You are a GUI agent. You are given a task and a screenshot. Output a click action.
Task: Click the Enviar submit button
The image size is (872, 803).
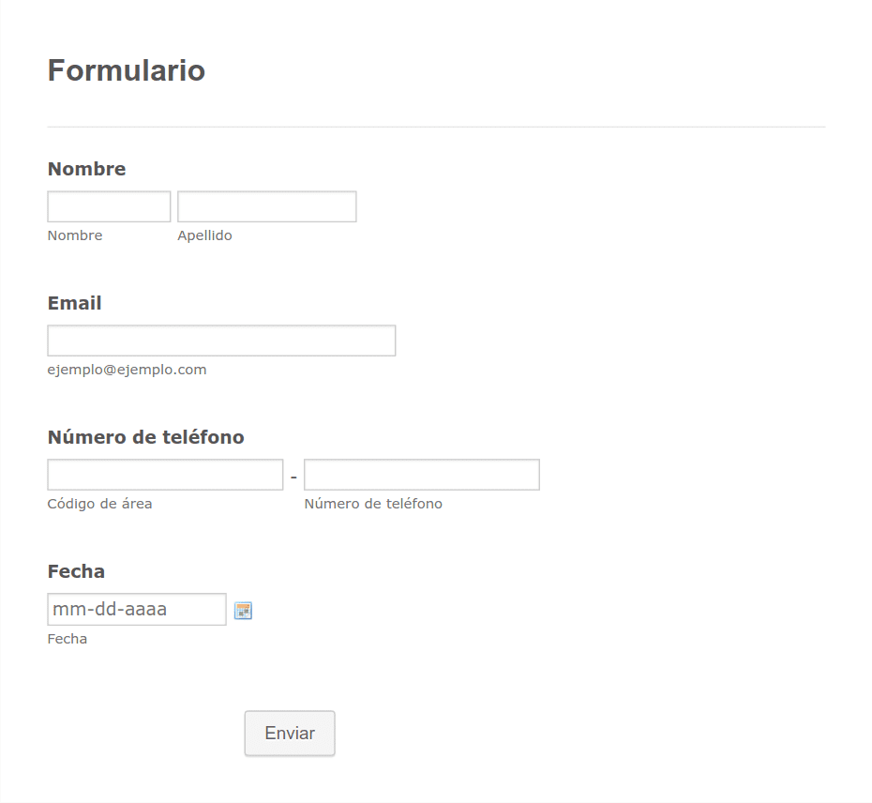click(x=290, y=734)
